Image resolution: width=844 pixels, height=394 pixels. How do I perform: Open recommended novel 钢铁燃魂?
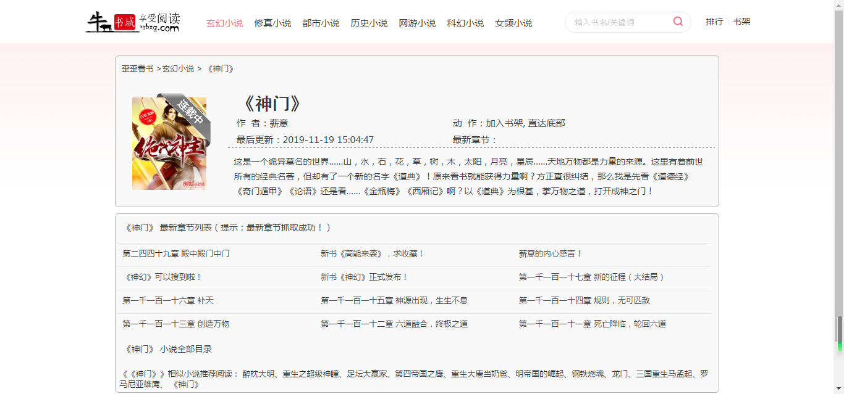tap(588, 374)
